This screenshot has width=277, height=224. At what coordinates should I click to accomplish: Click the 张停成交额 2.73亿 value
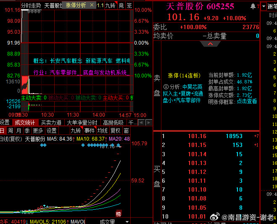(x=245, y=95)
